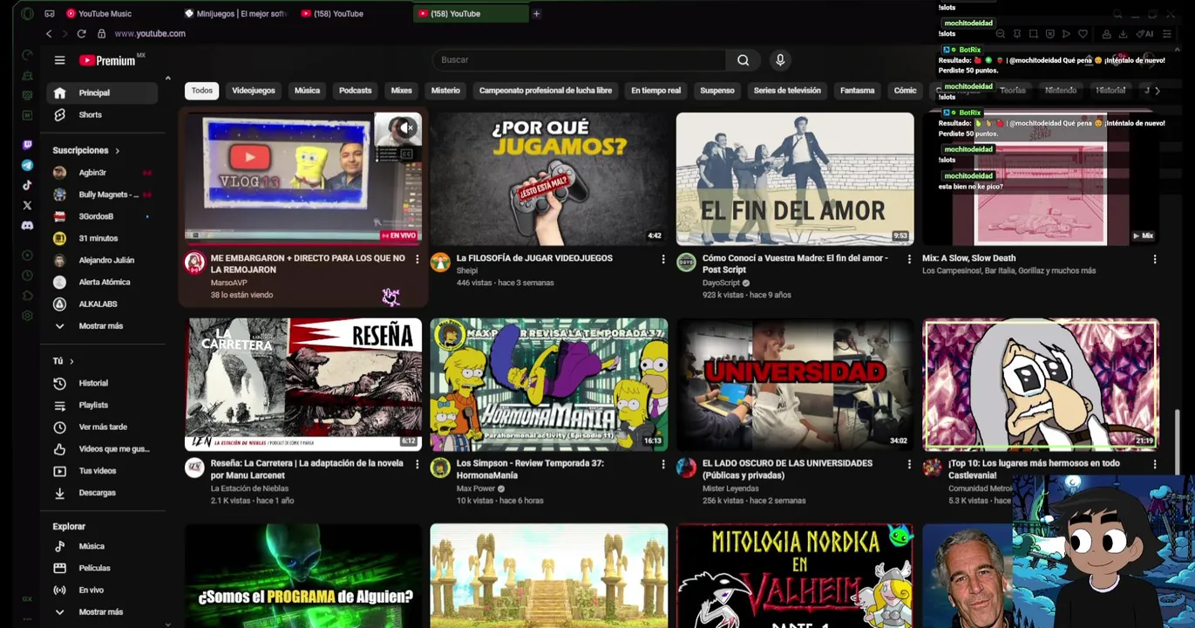Open options menu for La FILOSOFÍA de JUGAR video
Viewport: 1195px width, 628px height.
coord(663,259)
